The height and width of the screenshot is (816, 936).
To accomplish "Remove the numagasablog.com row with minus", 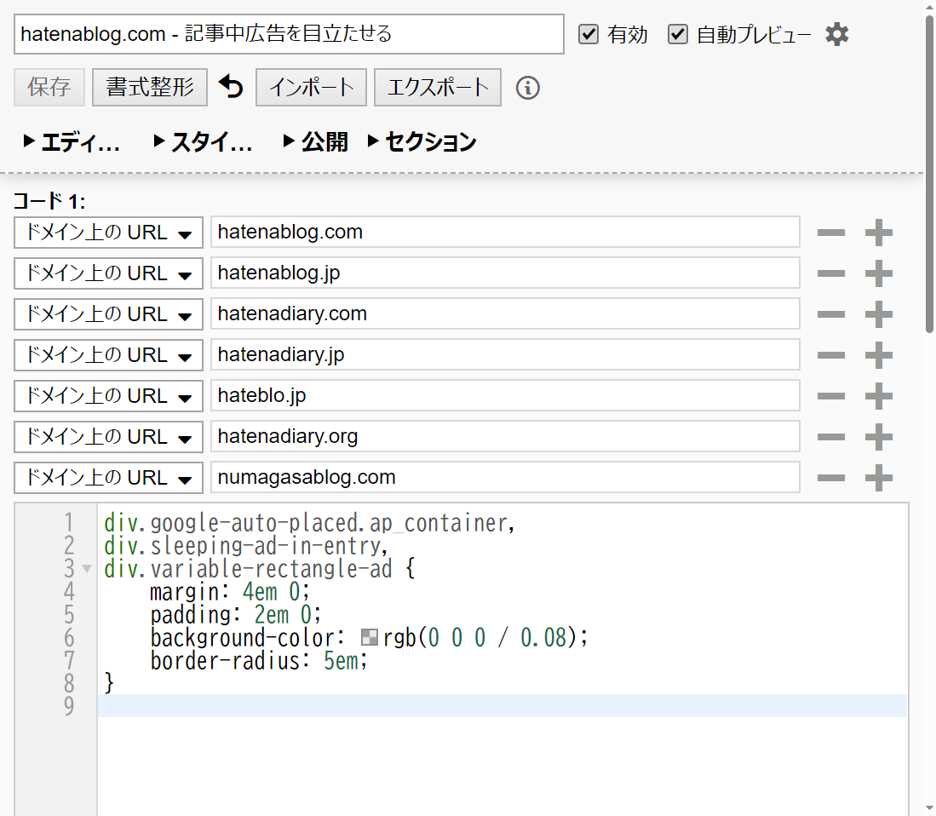I will click(x=831, y=478).
